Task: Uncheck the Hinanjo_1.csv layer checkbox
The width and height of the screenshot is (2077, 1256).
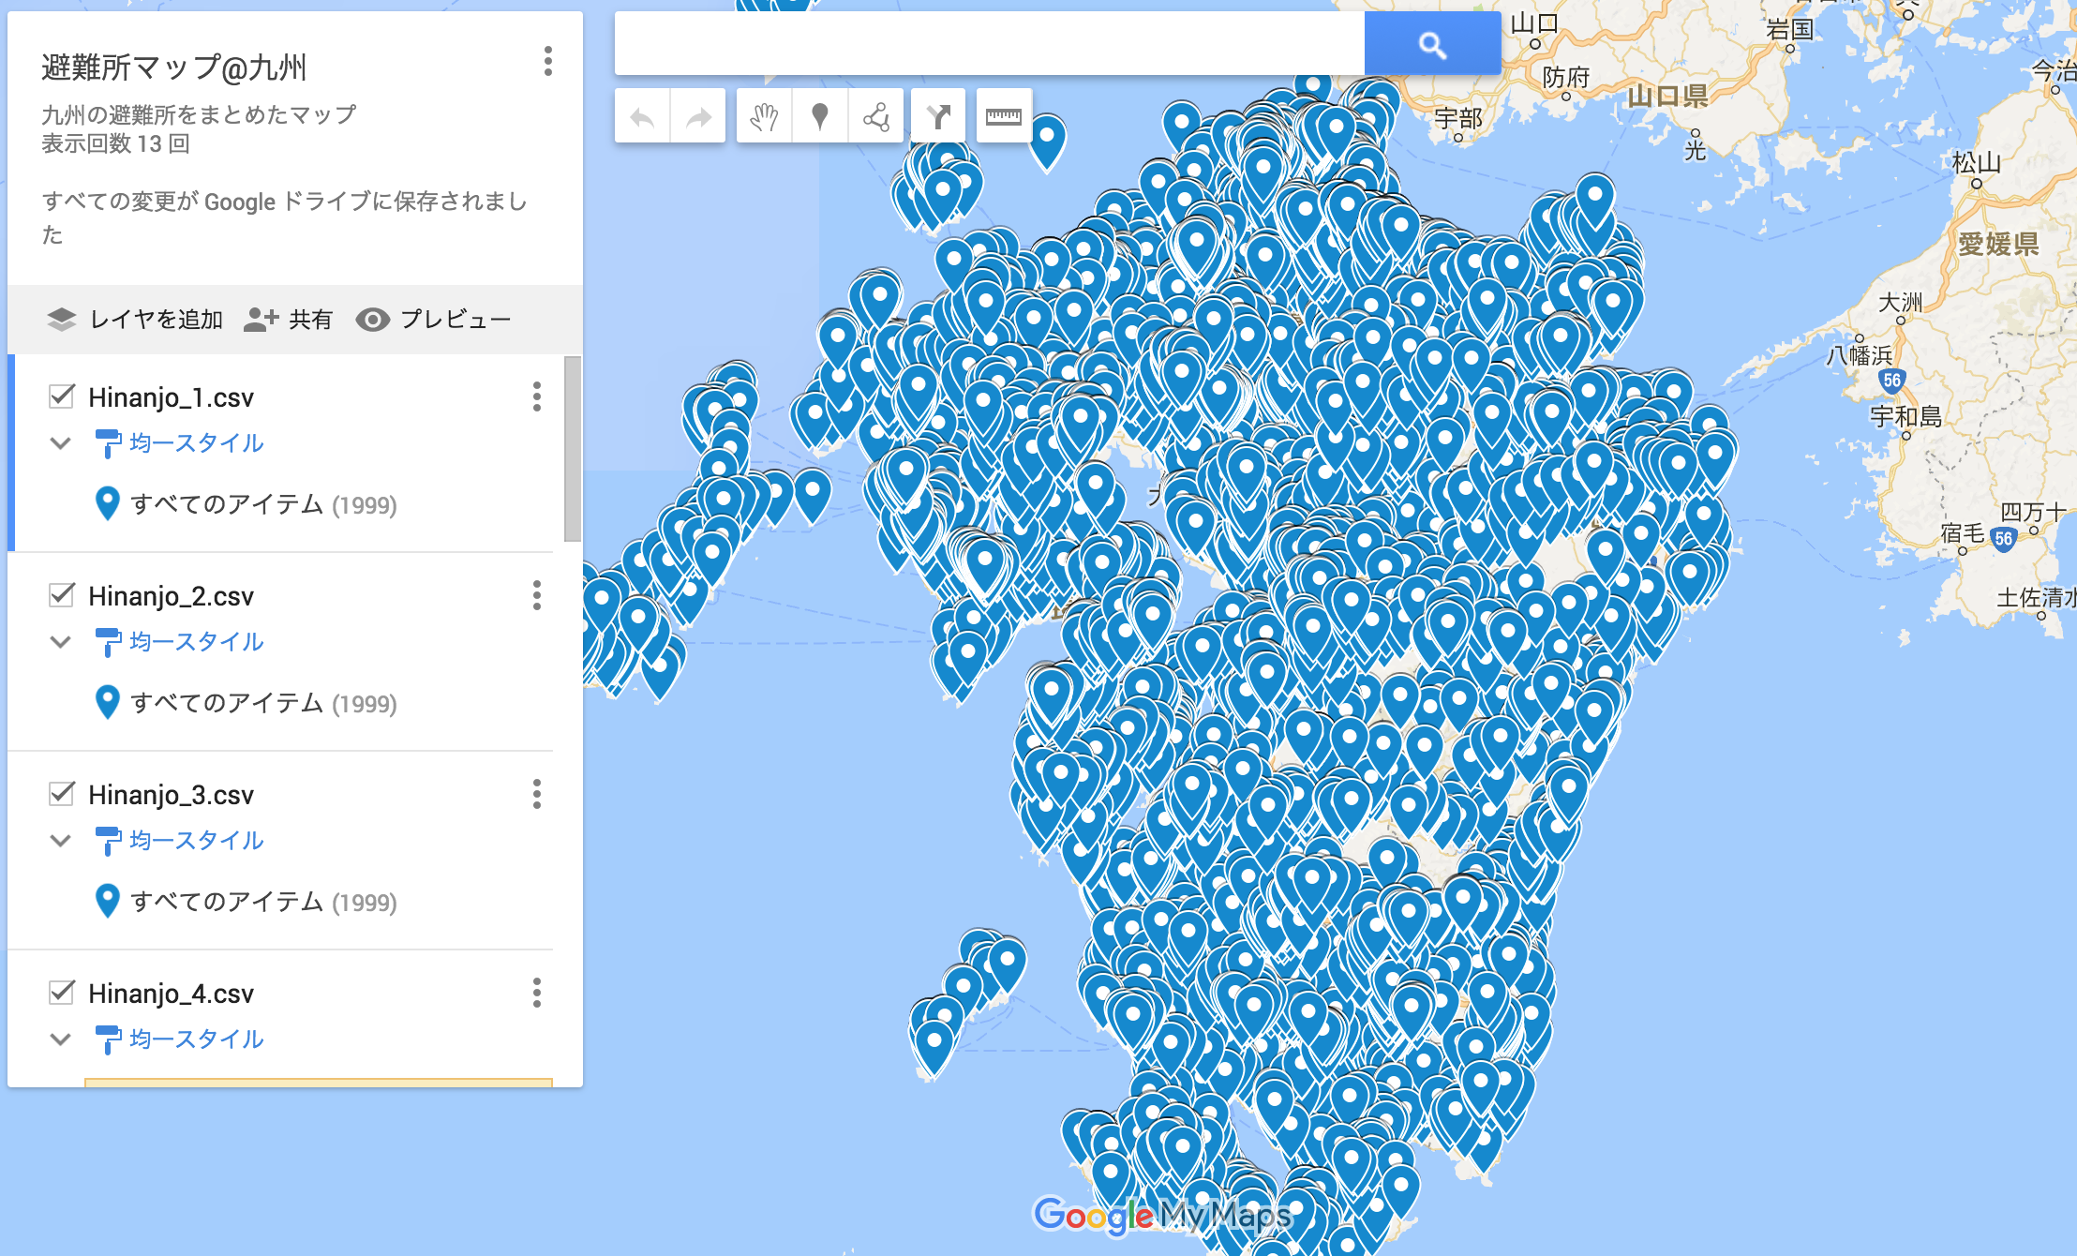Action: click(62, 396)
